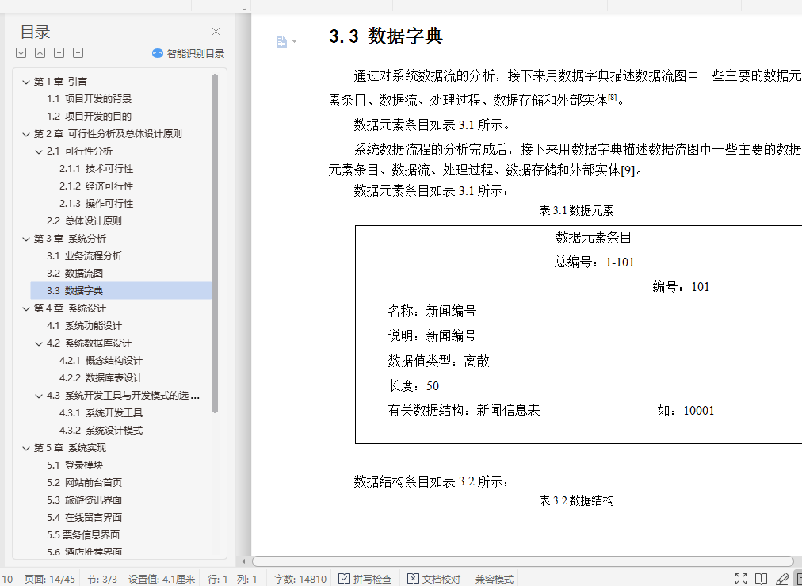Jump to 5.1 登录模块
802x586 pixels.
click(x=74, y=465)
